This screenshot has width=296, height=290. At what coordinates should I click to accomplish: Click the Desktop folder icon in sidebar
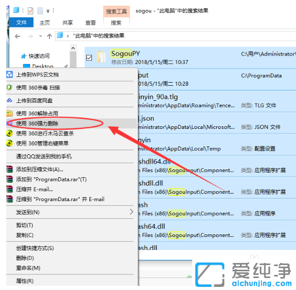26,66
